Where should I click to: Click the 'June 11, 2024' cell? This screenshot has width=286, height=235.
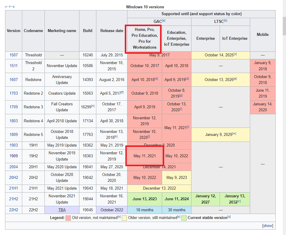coord(177,199)
